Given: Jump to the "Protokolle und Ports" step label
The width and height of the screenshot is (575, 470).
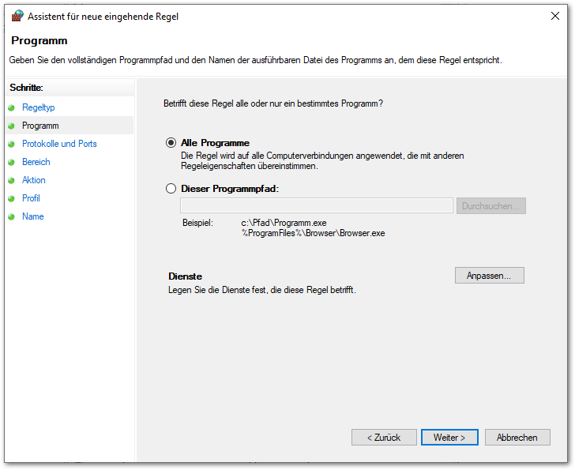Looking at the screenshot, I should tap(59, 144).
